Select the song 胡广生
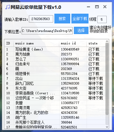The height and width of the screenshot is (132, 114). click(x=21, y=117)
